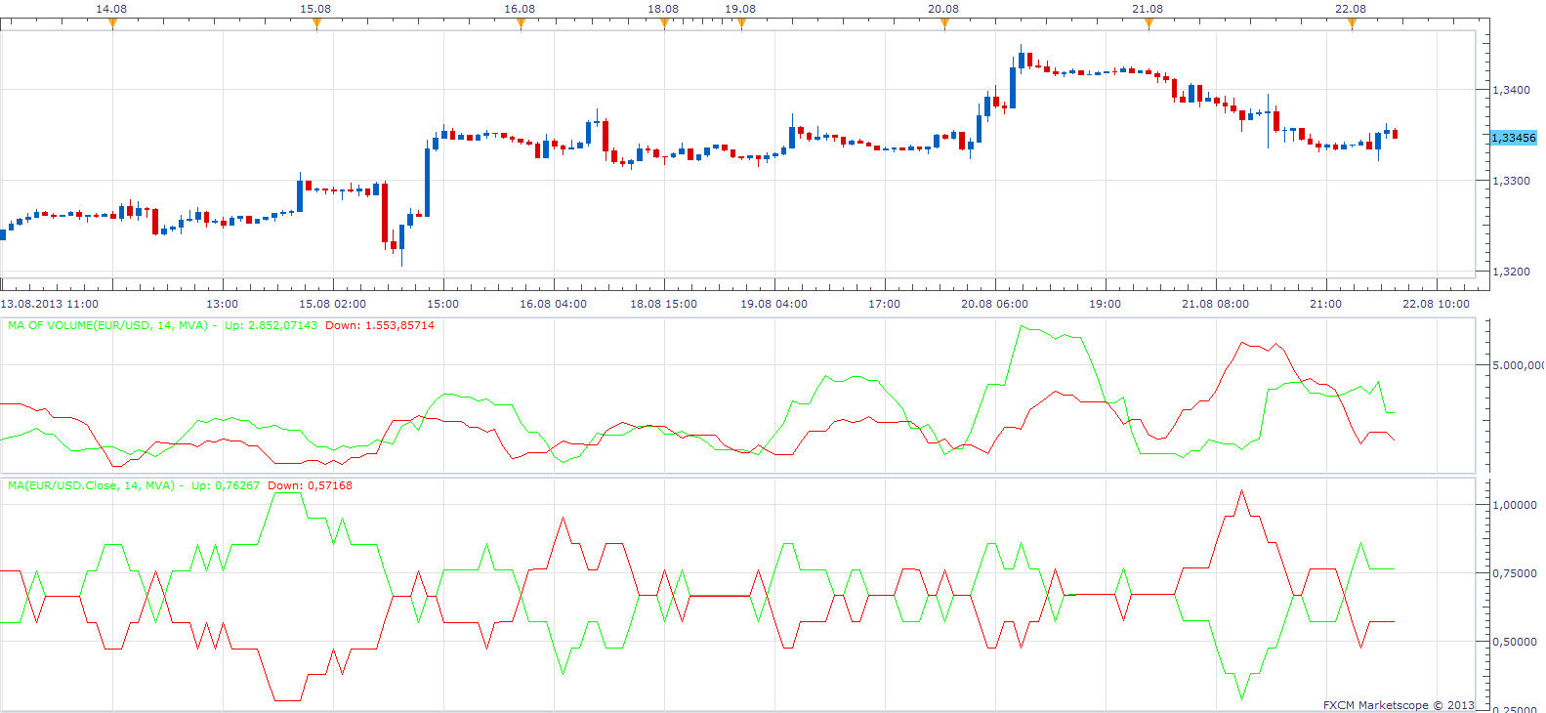Click the Down: 1.553,85714 volume value
1546x713 pixels.
380,325
